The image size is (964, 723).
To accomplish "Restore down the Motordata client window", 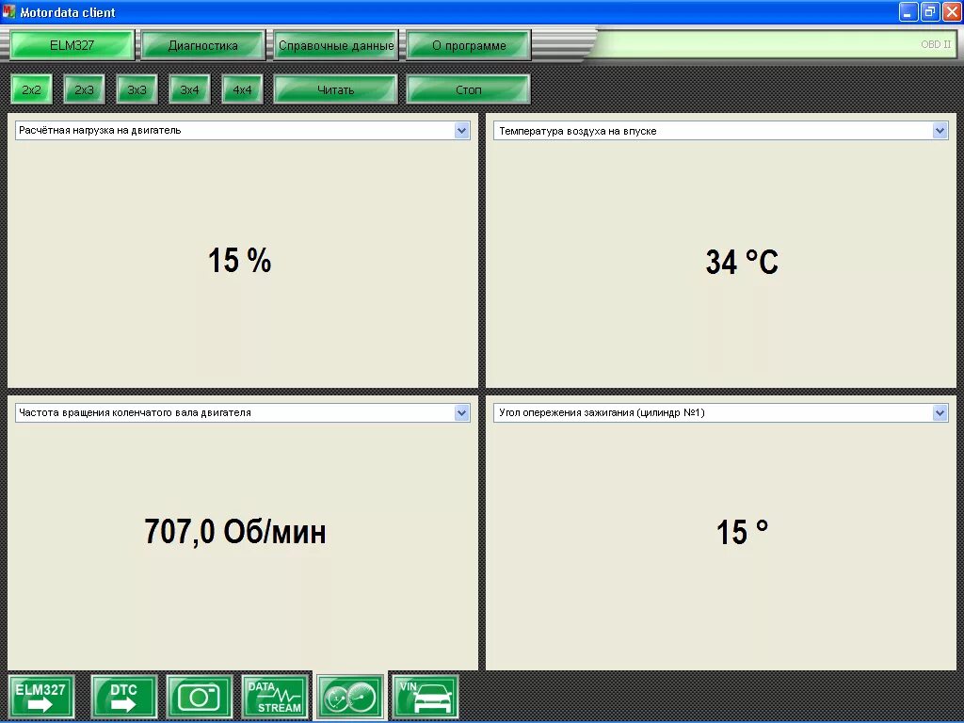I will (x=929, y=11).
